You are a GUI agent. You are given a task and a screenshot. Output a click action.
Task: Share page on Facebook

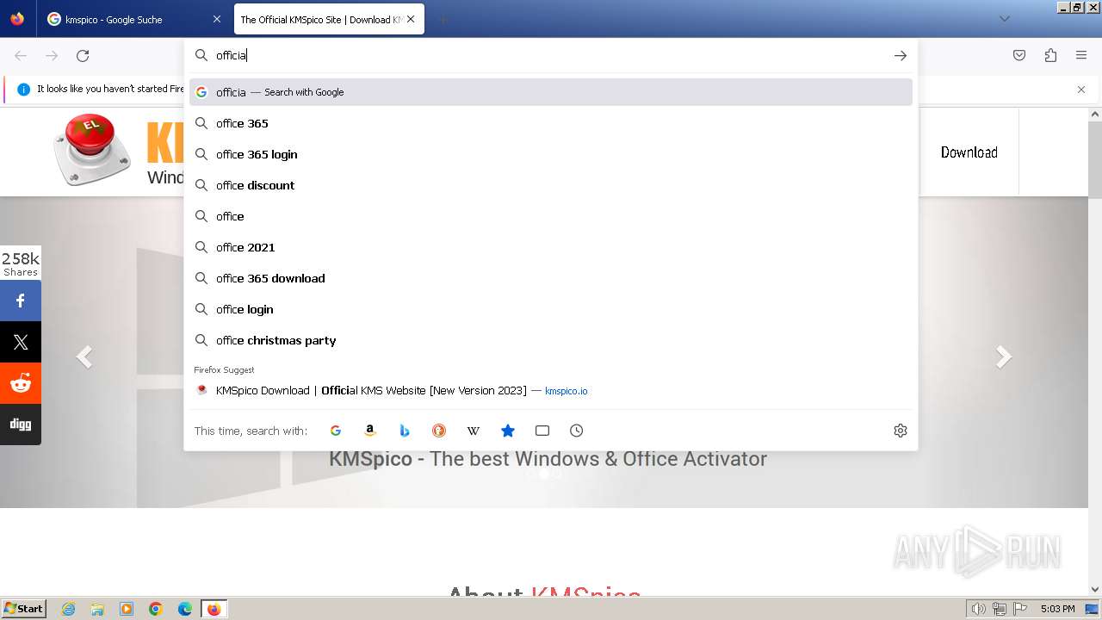coord(21,301)
